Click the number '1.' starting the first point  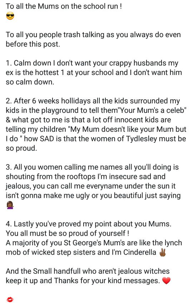(x=9, y=63)
